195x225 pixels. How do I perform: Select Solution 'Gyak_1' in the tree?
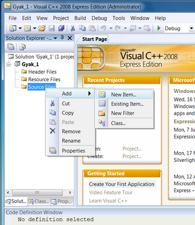point(41,57)
